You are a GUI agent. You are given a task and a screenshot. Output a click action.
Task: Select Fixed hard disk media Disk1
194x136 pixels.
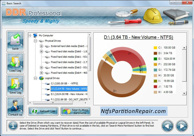coord(69,57)
